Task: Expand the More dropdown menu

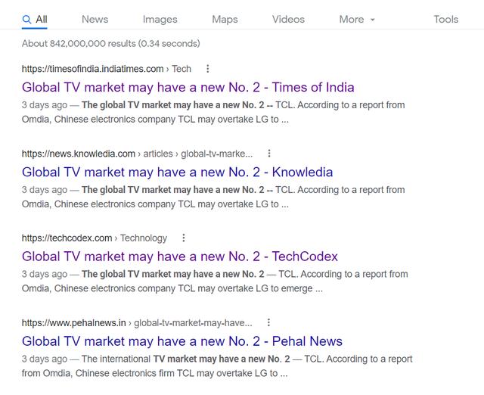Action: [357, 20]
